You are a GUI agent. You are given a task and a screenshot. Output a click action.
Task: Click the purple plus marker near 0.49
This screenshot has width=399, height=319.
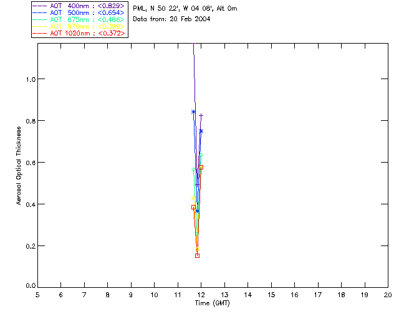[197, 185]
